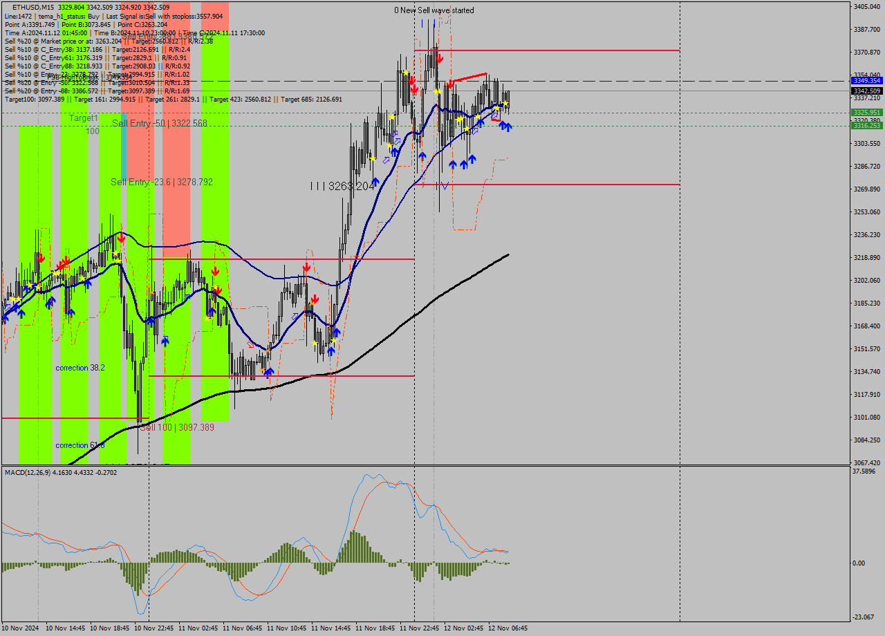Click the 'Sell Entry -23.6 | 3278.792' label
This screenshot has width=885, height=636.
(x=162, y=182)
